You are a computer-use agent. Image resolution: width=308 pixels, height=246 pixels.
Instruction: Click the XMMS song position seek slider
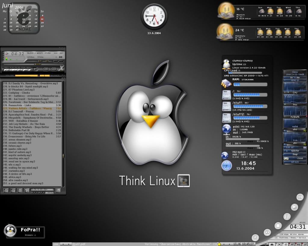point(33,64)
